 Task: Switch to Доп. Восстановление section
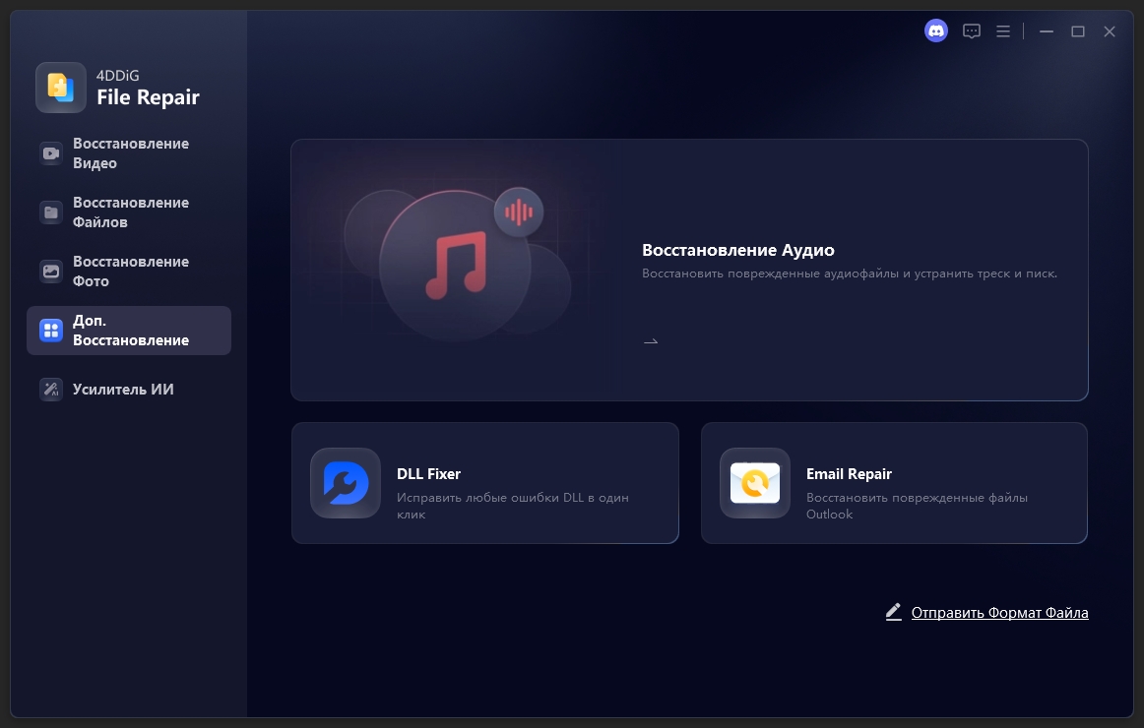point(129,331)
